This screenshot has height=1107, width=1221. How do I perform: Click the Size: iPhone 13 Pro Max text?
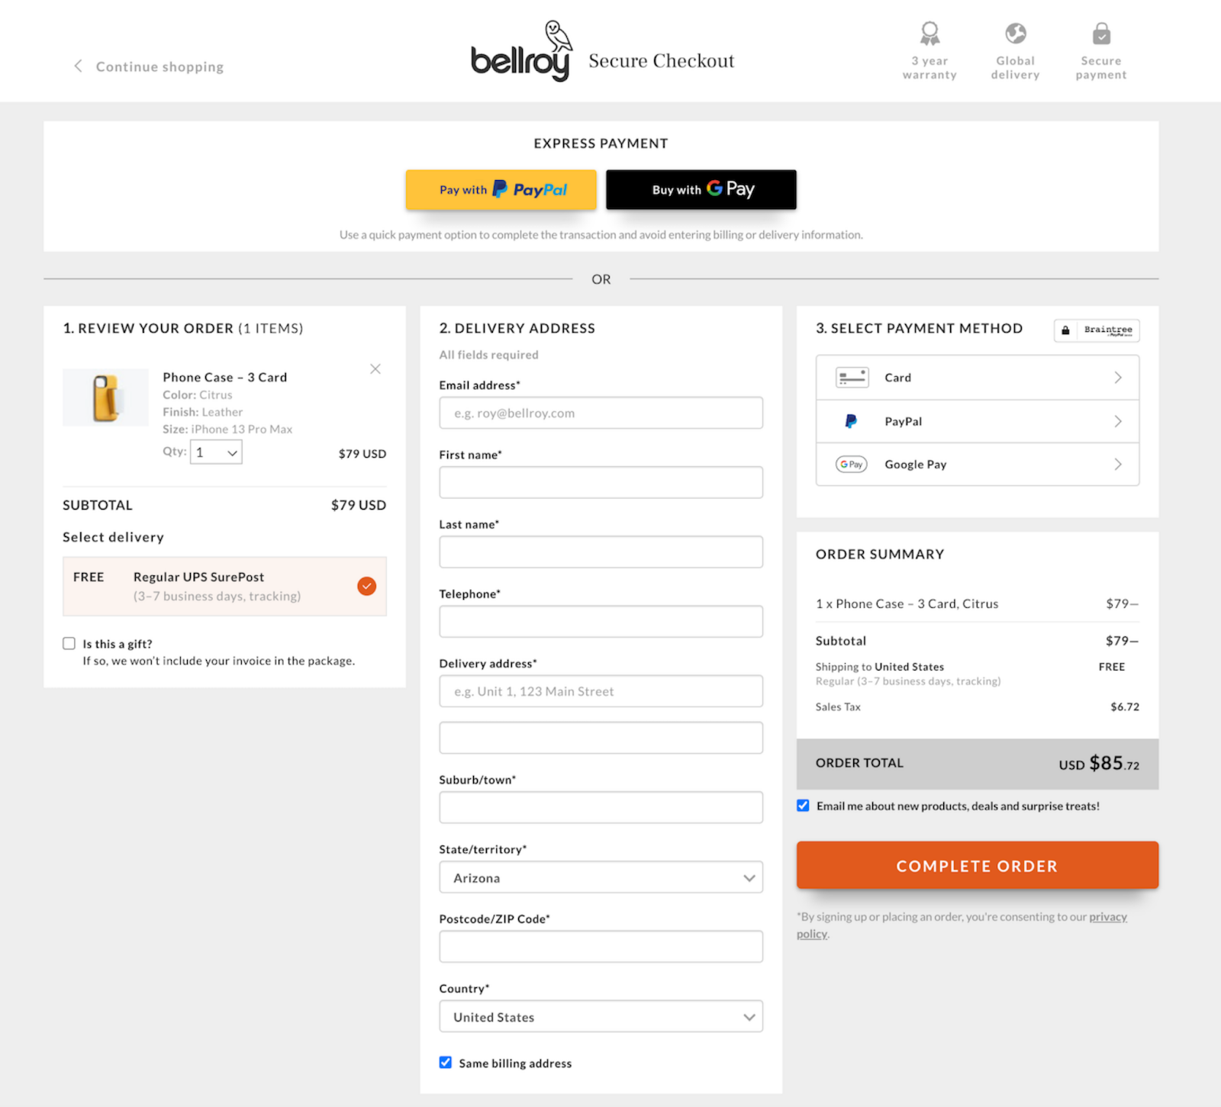[227, 429]
